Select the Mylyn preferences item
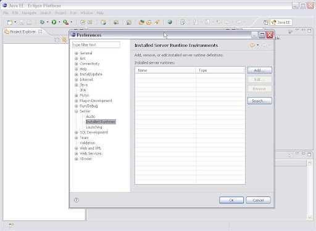The width and height of the screenshot is (316, 231). [85, 96]
